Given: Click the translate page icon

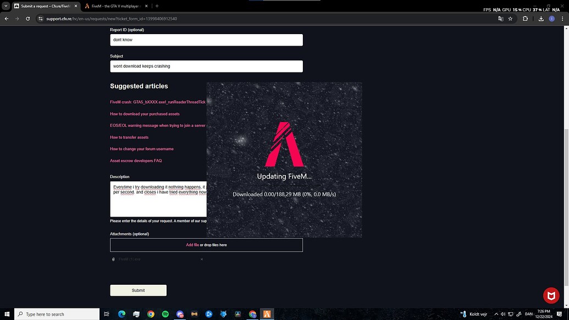Looking at the screenshot, I should click(500, 19).
